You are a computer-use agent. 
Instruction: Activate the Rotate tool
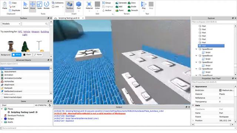pyautogui.click(x=46, y=6)
